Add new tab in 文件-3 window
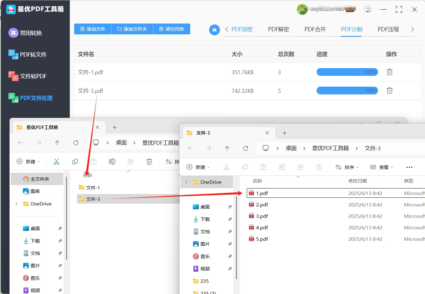 click(284, 133)
